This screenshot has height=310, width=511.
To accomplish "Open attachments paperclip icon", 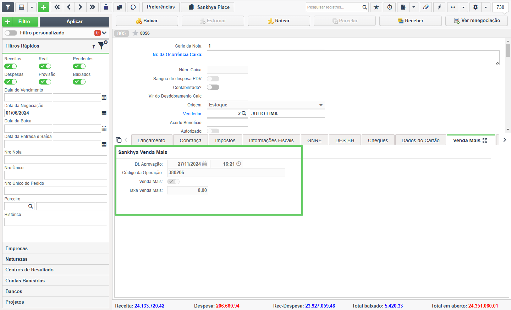I will [x=426, y=7].
